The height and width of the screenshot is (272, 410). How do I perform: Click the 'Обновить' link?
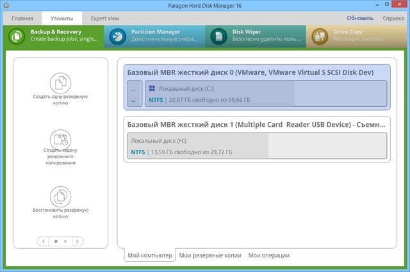(x=360, y=19)
